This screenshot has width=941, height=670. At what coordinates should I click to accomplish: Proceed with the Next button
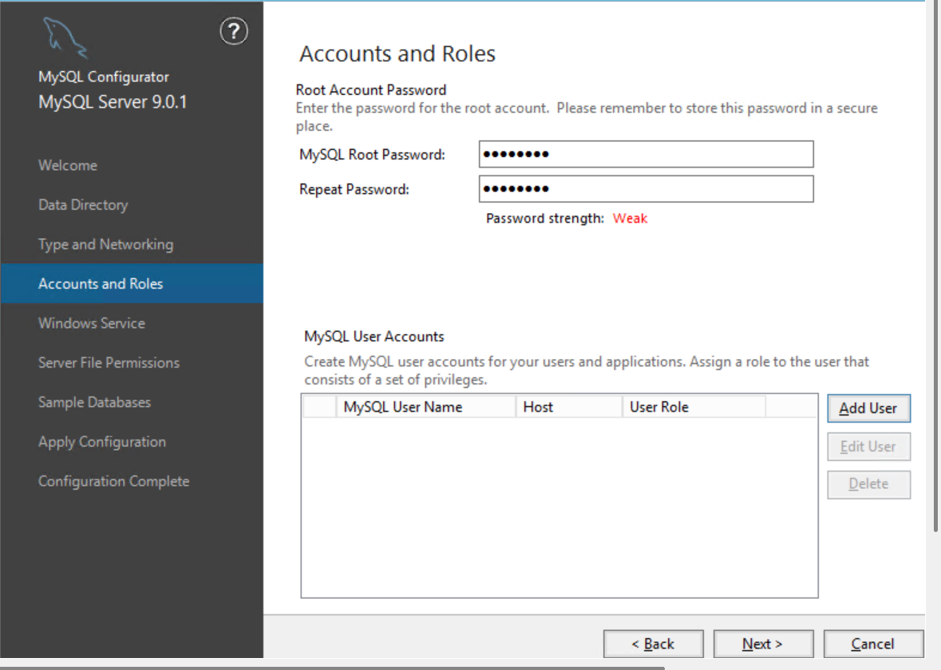tap(763, 644)
